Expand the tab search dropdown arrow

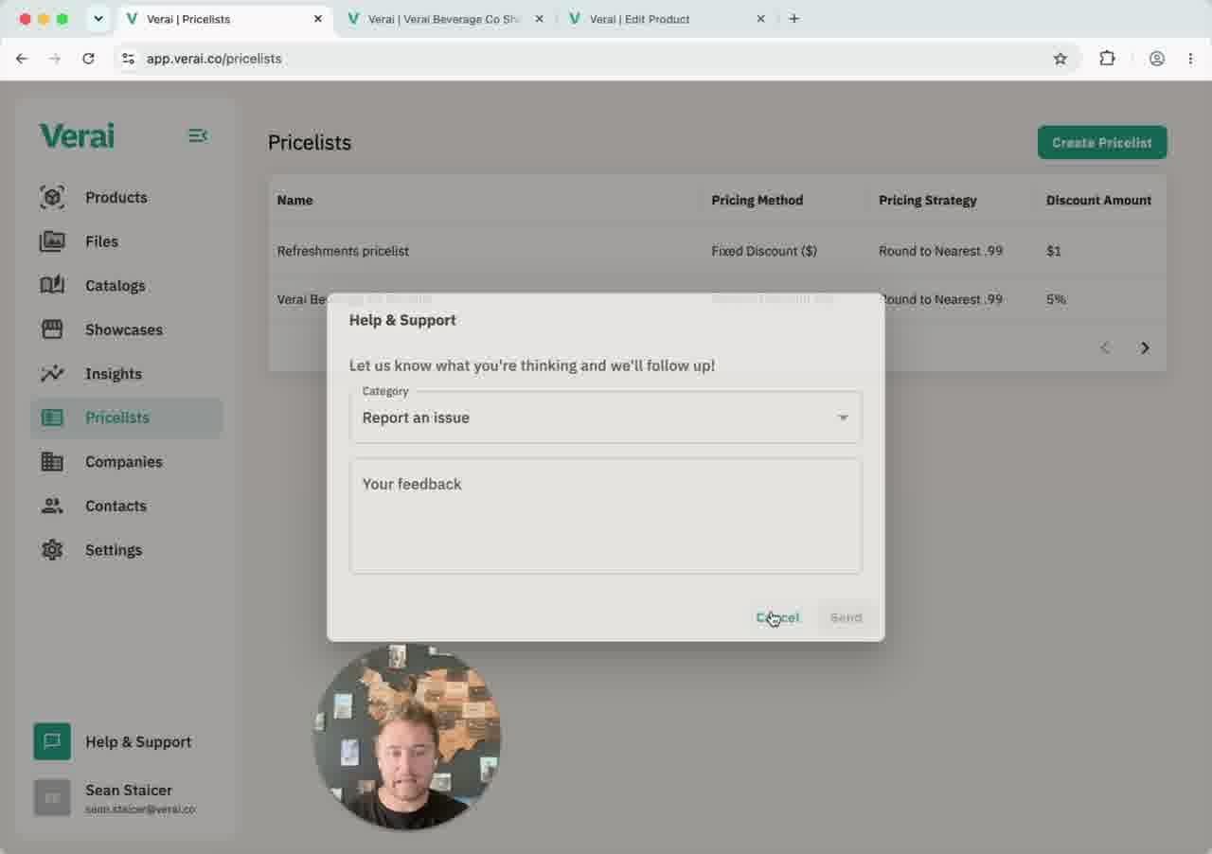(98, 19)
